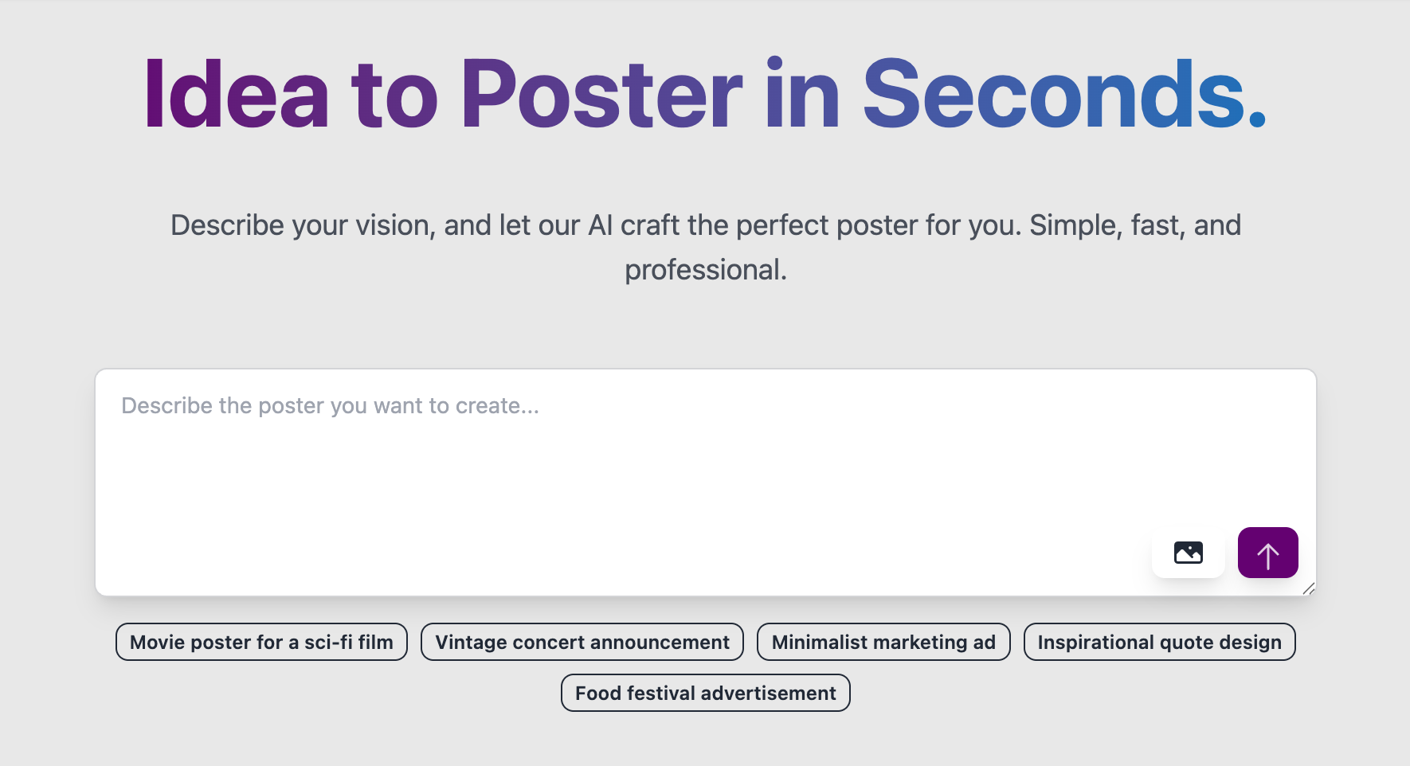Click 'Simple, fast, and' subtitle phrase
This screenshot has height=766, width=1410.
(1134, 225)
